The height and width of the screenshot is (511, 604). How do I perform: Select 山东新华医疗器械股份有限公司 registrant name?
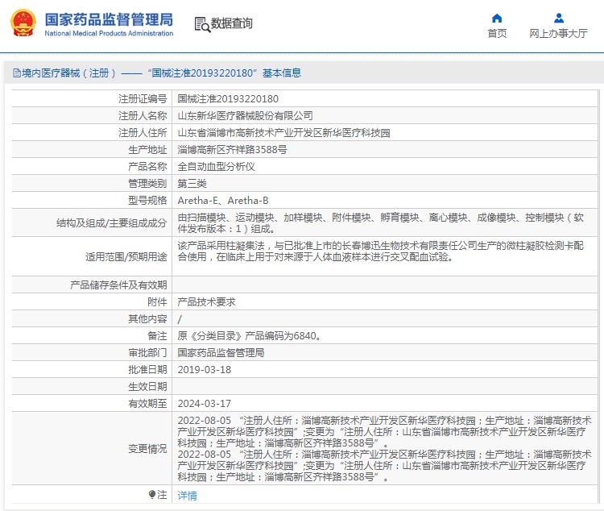point(245,116)
